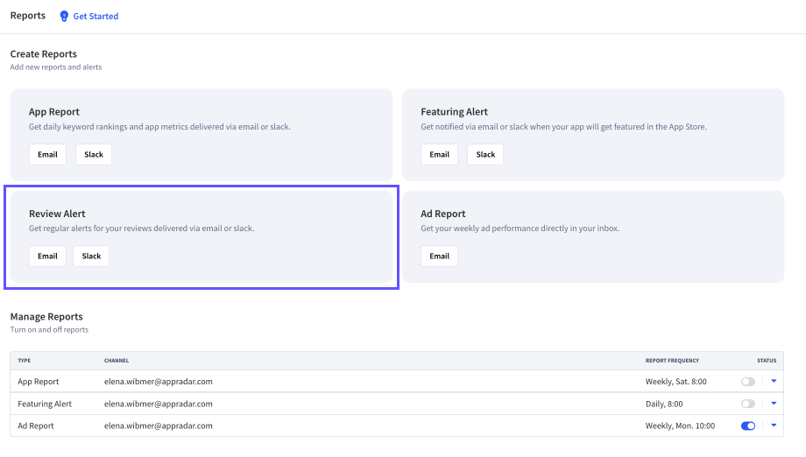Select the Featuring Alert row email address
Screen dimensions: 806x457
[159, 404]
